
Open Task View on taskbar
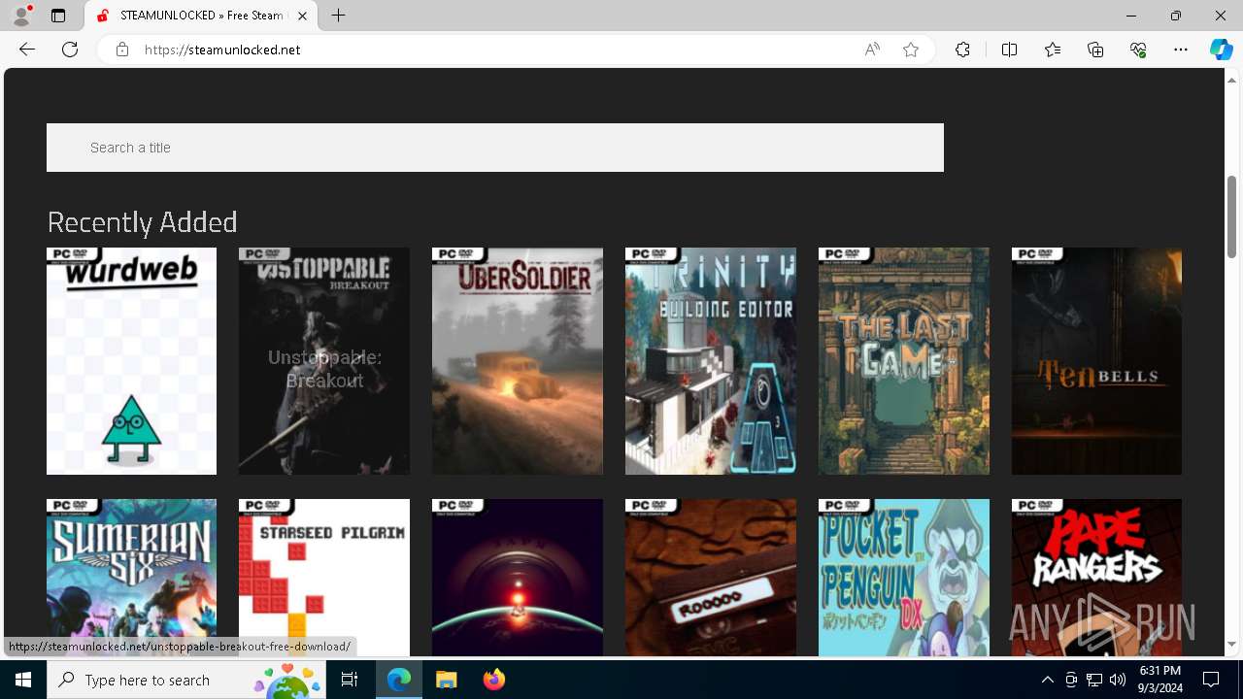pyautogui.click(x=350, y=680)
